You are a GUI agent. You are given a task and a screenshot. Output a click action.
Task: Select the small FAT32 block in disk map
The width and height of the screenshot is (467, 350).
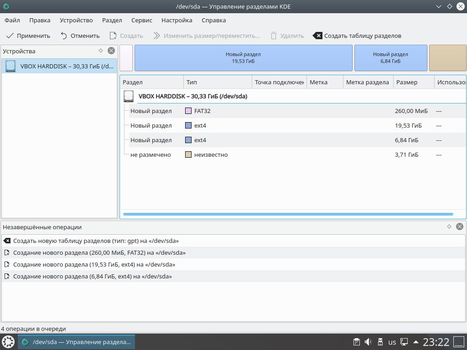click(126, 58)
